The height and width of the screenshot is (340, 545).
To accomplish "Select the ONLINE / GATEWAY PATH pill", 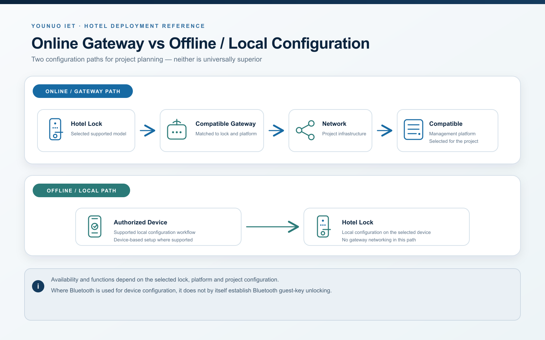I will point(83,91).
